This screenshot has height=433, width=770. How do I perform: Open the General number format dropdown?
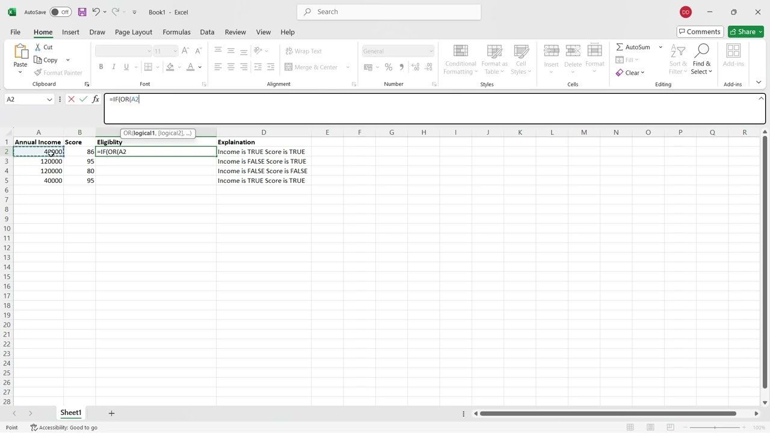tap(430, 51)
